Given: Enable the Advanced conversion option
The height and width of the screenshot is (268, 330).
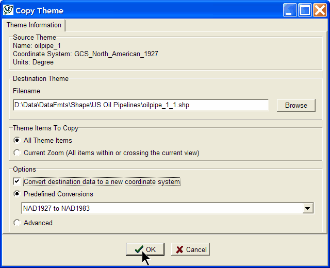Looking at the screenshot, I should [18, 223].
